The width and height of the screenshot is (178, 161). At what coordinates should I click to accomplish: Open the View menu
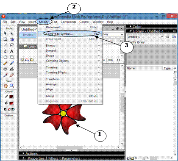[22, 22]
